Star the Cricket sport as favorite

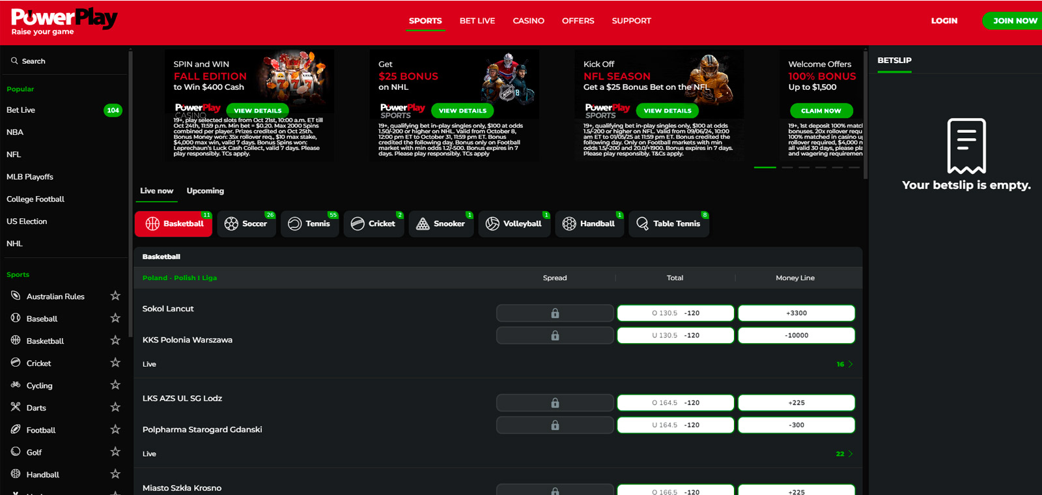pos(115,362)
